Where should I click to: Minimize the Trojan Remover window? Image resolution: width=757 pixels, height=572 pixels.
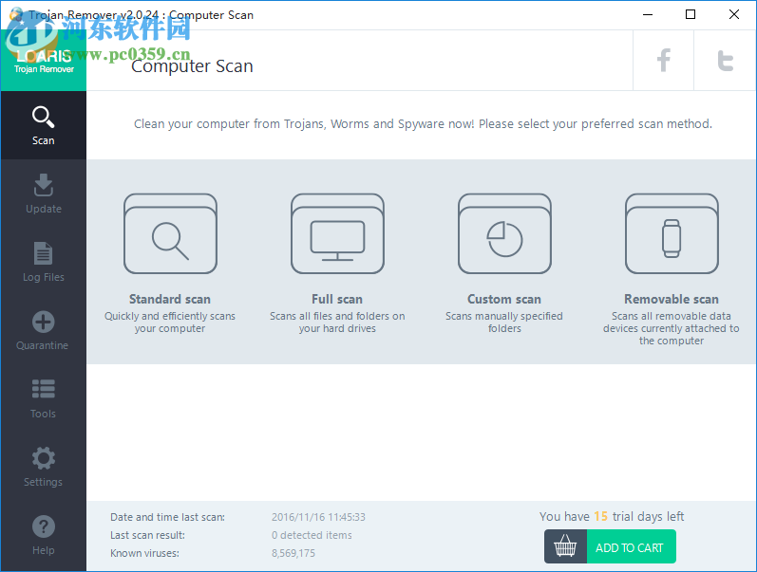(x=648, y=14)
